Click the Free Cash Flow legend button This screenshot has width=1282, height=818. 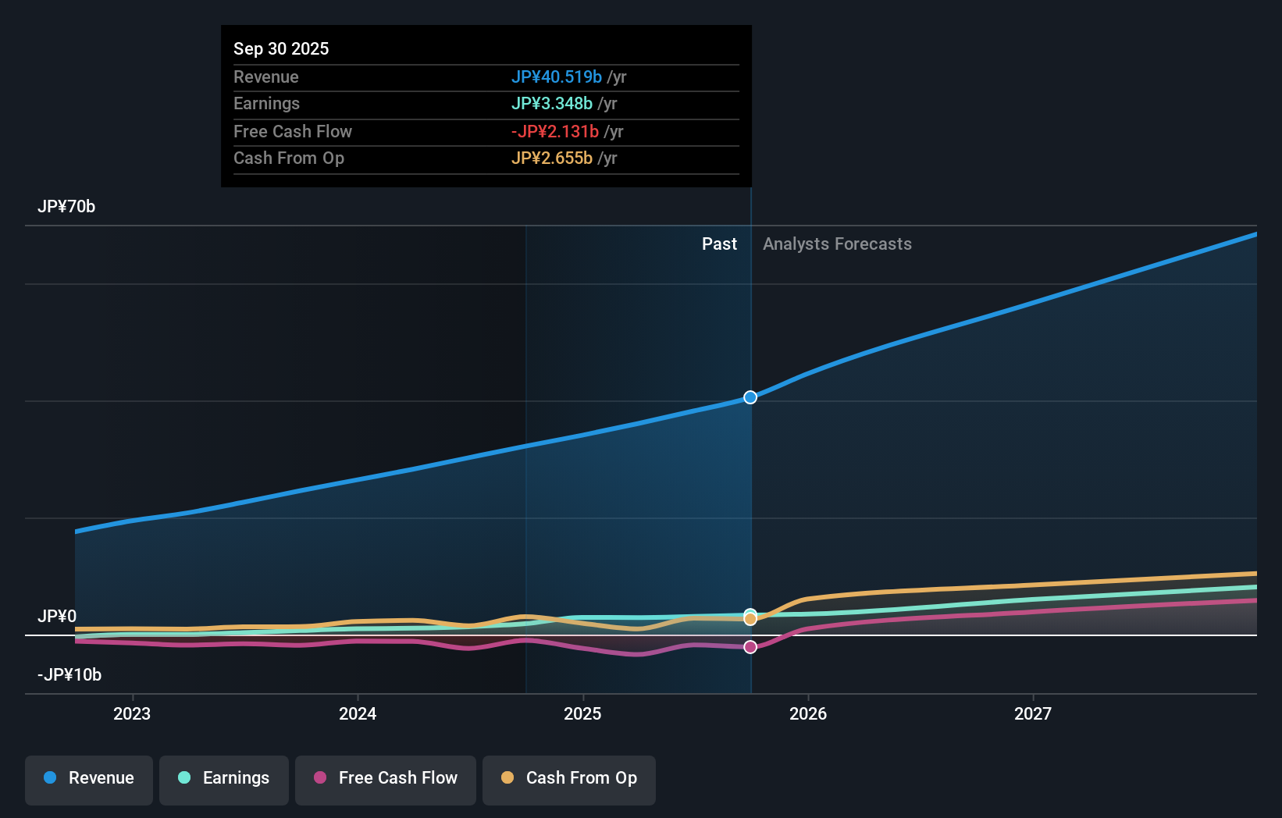tap(385, 778)
